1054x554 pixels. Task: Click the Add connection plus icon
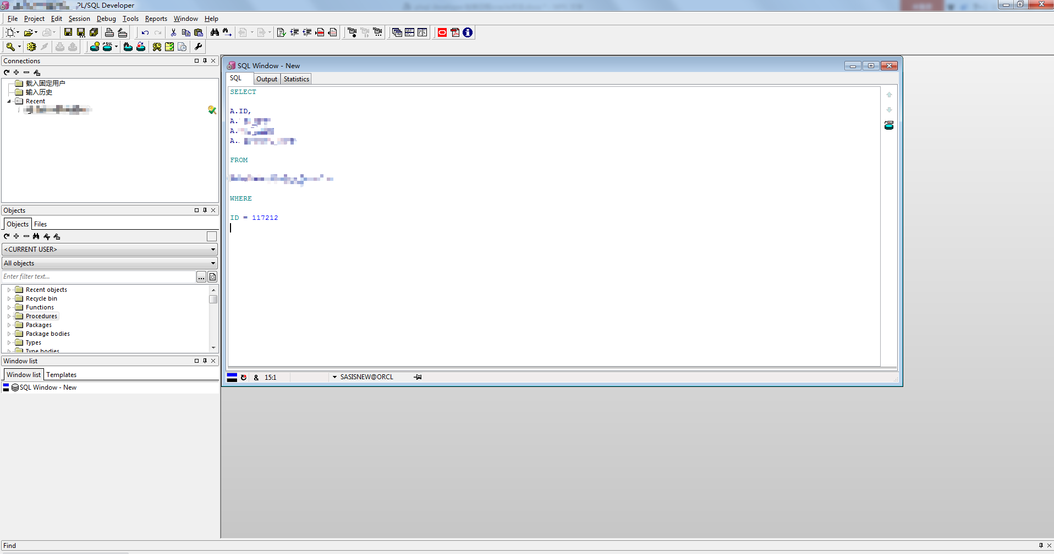pos(17,73)
